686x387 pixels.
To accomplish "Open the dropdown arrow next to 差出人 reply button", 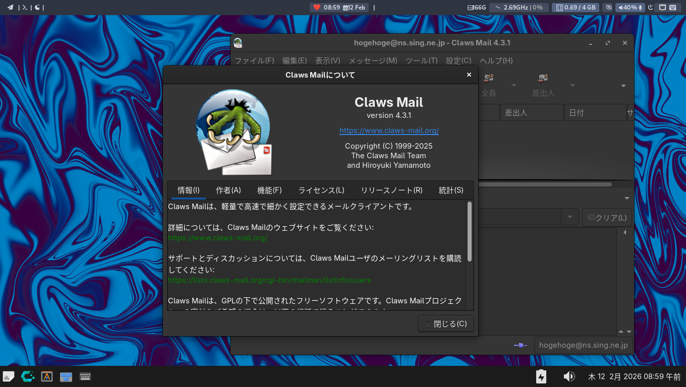I will point(573,85).
